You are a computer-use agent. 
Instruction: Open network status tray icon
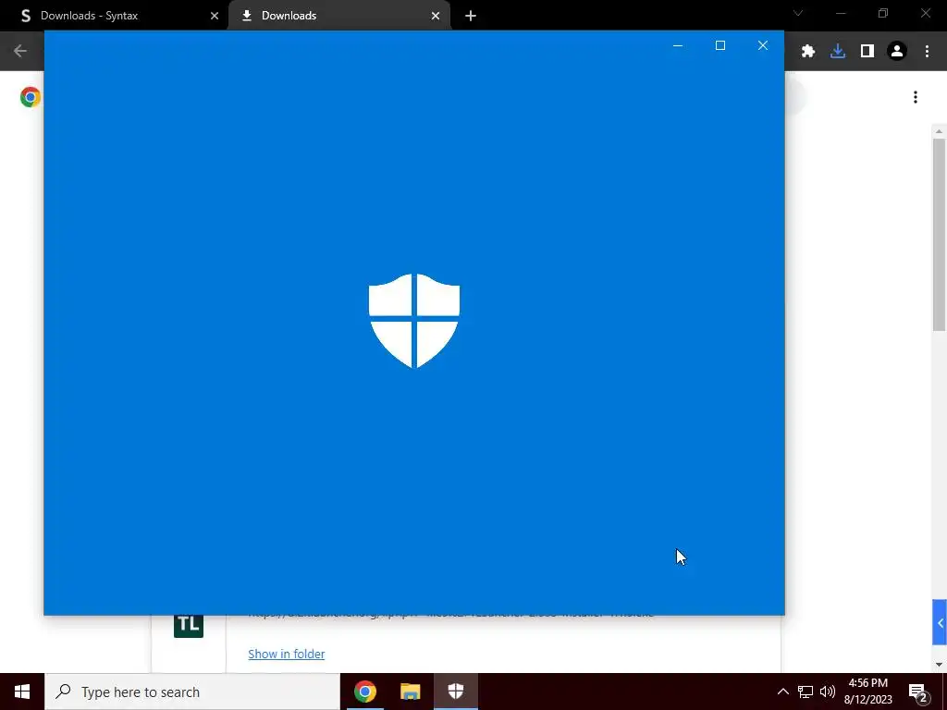(x=806, y=692)
